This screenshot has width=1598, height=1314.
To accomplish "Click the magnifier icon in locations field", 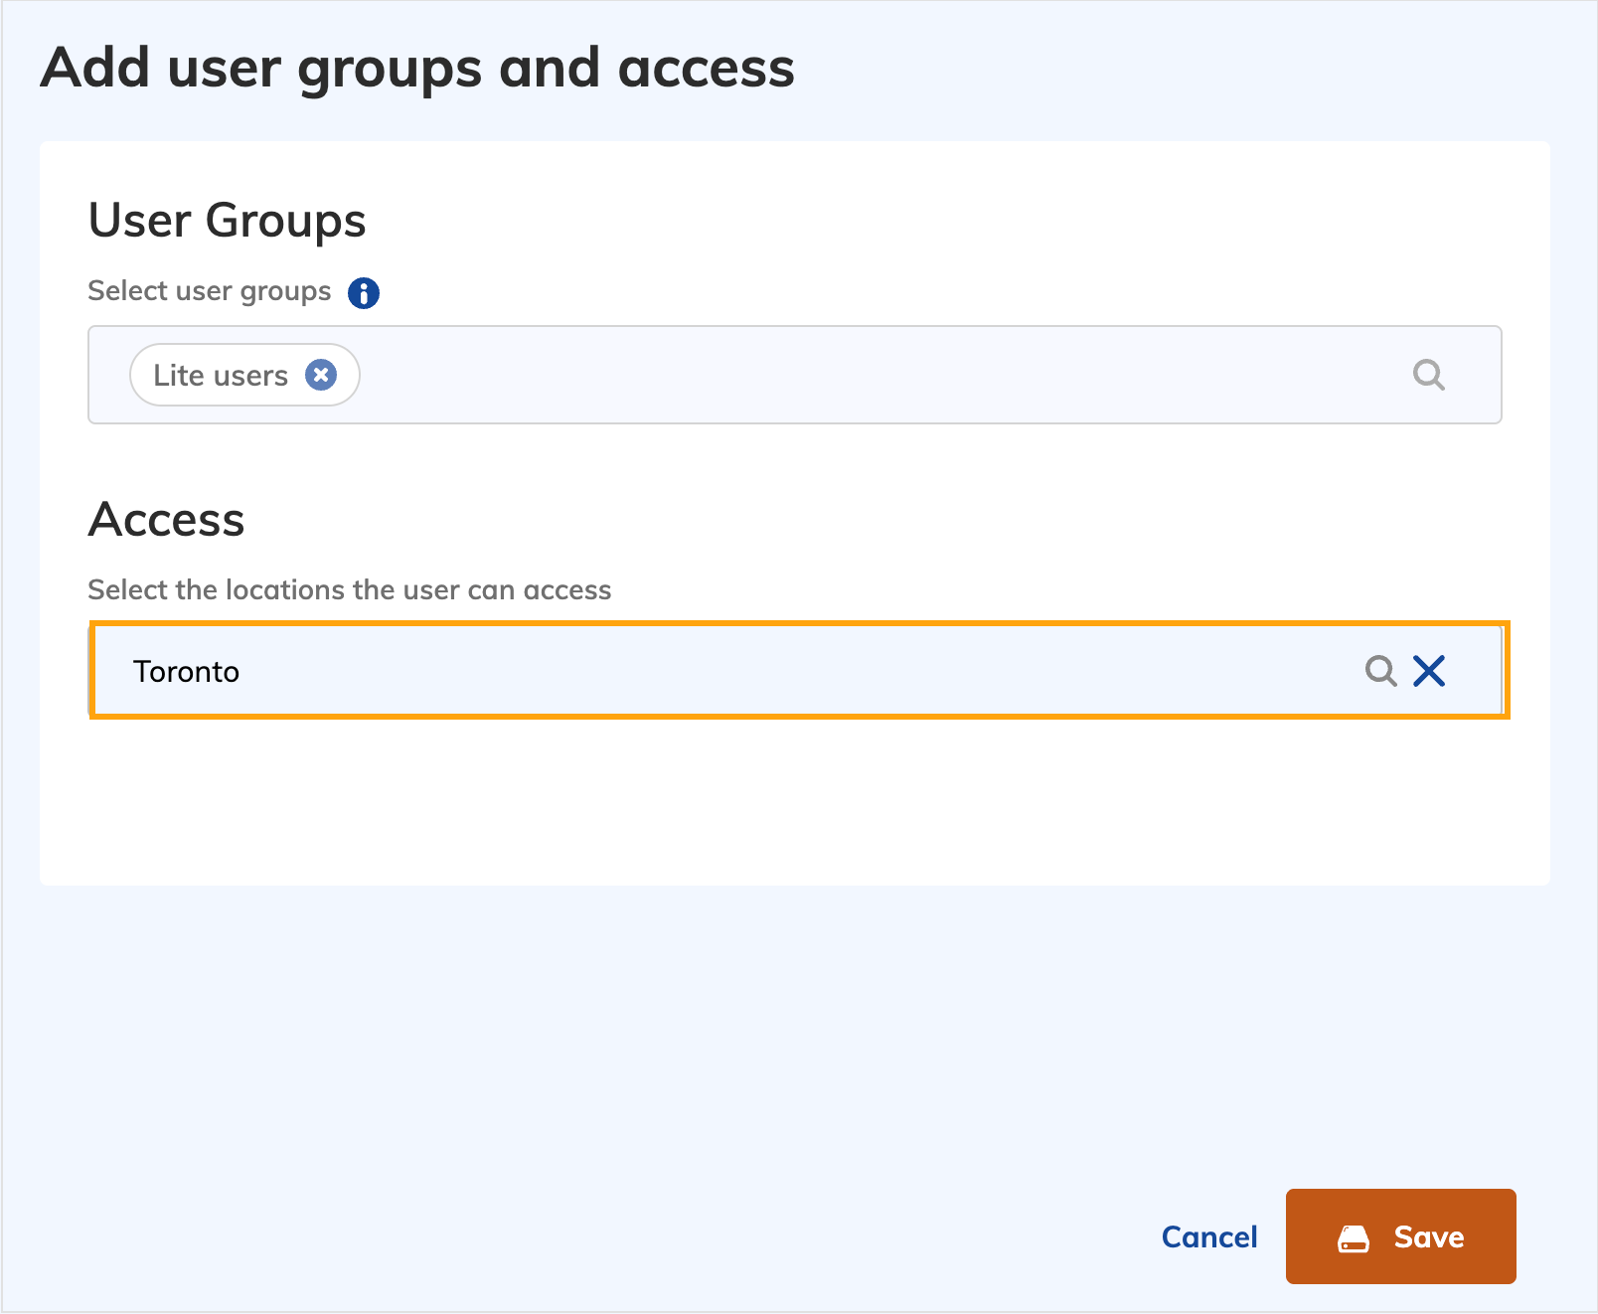I will (1379, 671).
